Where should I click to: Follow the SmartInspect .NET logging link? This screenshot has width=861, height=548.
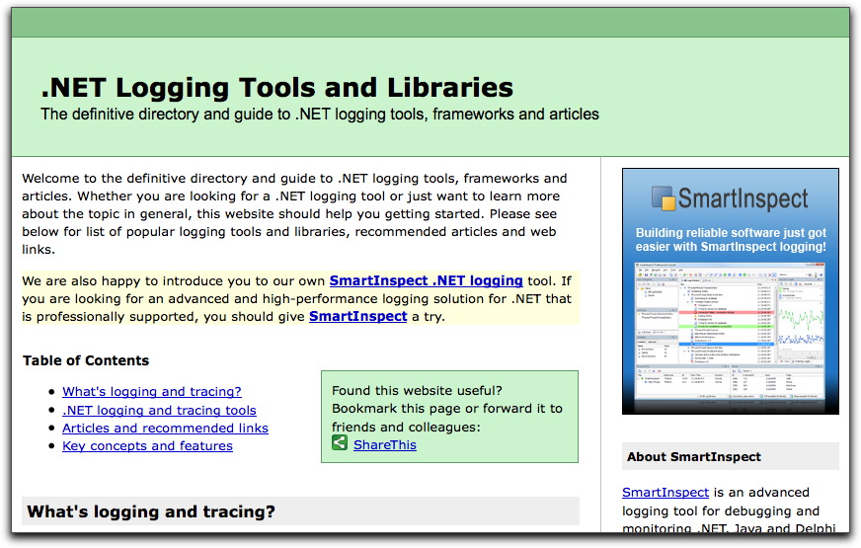coord(427,280)
